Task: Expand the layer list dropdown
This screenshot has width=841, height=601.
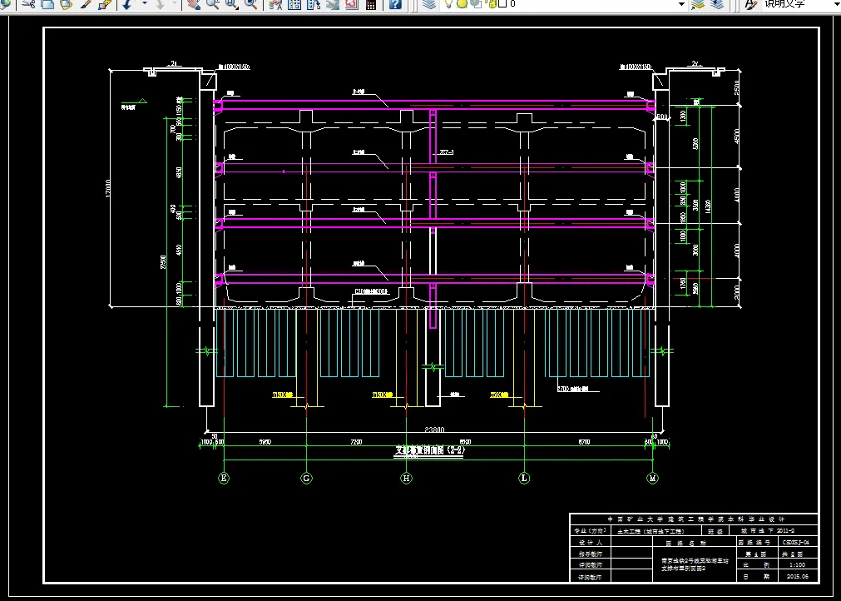Action: point(682,4)
